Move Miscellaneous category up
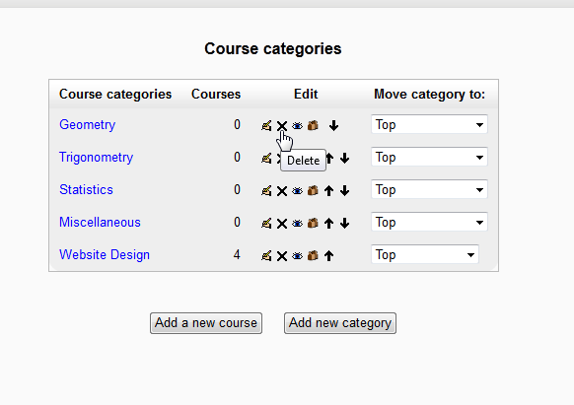Image resolution: width=574 pixels, height=405 pixels. [329, 223]
